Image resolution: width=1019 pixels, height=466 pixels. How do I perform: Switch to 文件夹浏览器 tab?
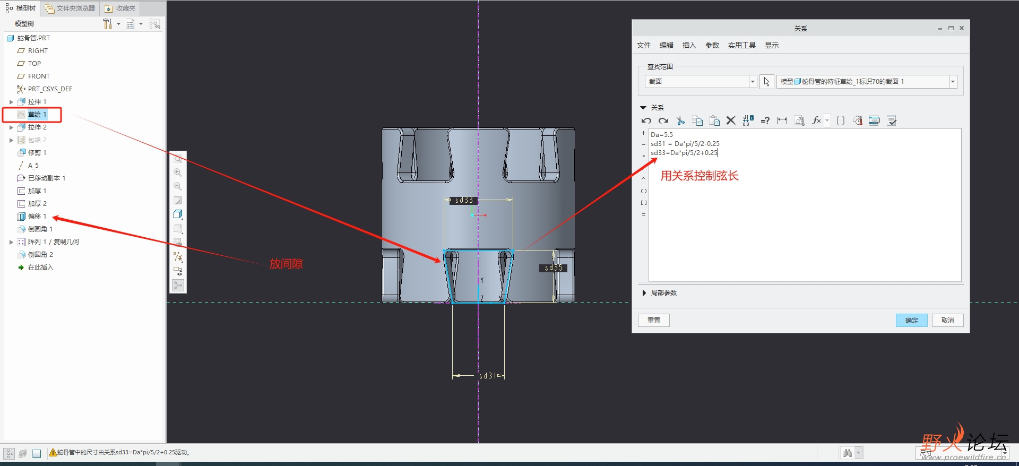pyautogui.click(x=70, y=8)
